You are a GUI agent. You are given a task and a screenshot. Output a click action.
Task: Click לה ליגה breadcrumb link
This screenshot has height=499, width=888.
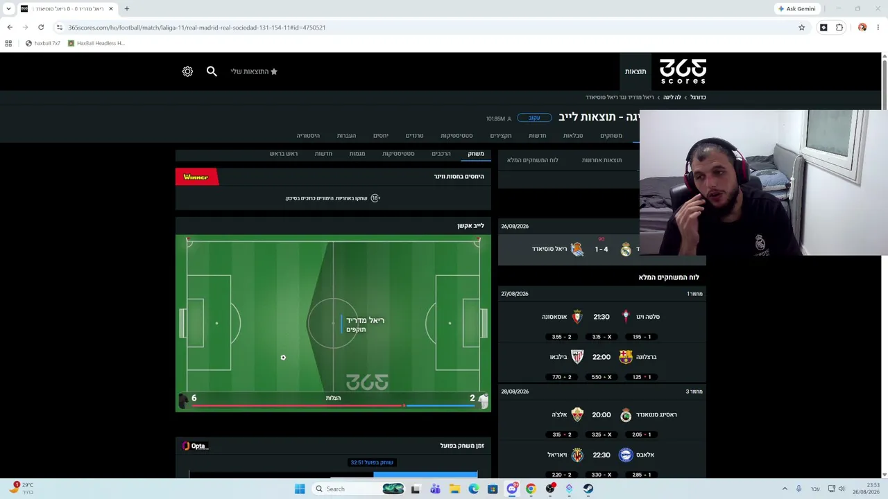[672, 97]
